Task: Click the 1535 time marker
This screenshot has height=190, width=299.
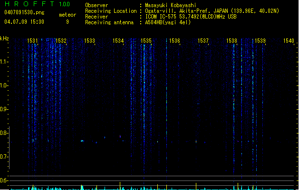Action: tap(146, 41)
